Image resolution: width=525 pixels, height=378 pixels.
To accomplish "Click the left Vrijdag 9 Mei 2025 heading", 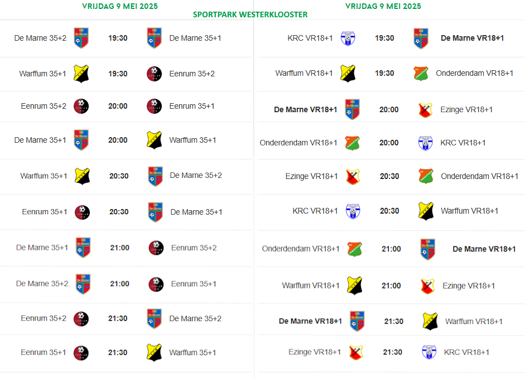I will [120, 6].
